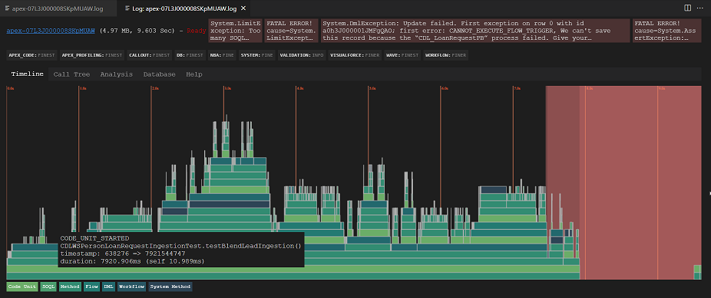Click the WORKFLOW: FINER log level chip

pyautogui.click(x=446, y=55)
